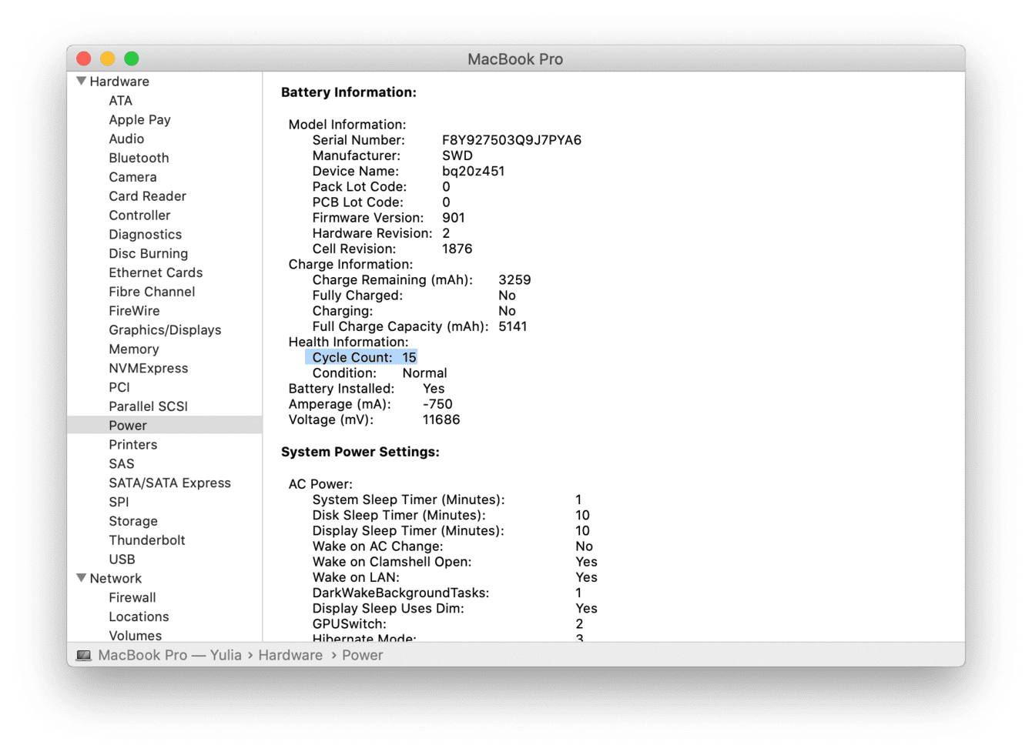Click Battery Information heading

point(349,92)
